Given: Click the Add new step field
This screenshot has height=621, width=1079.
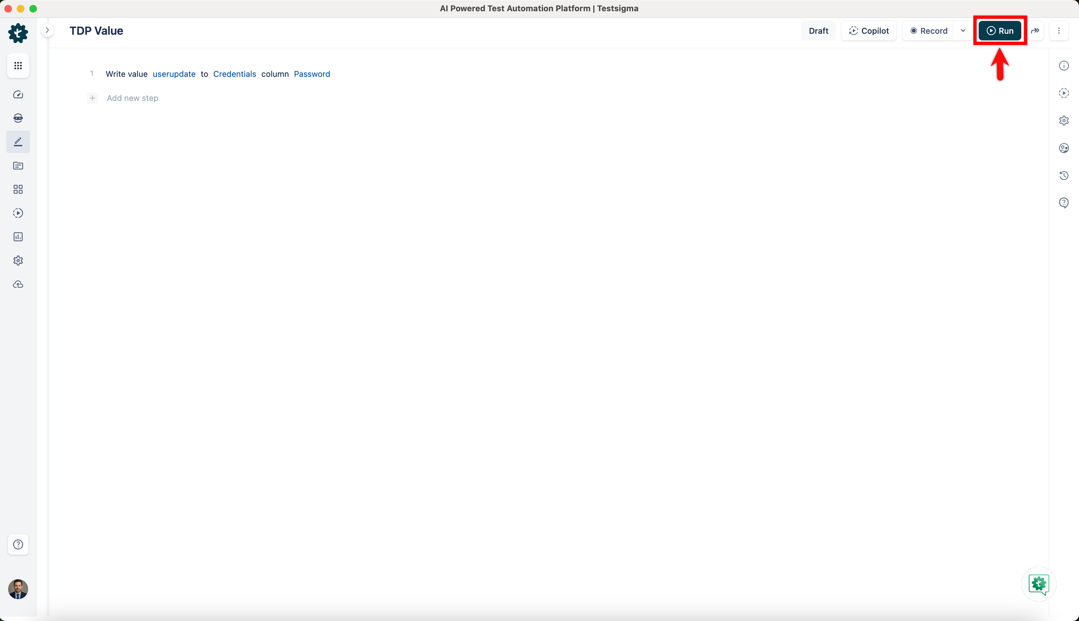Looking at the screenshot, I should (132, 98).
